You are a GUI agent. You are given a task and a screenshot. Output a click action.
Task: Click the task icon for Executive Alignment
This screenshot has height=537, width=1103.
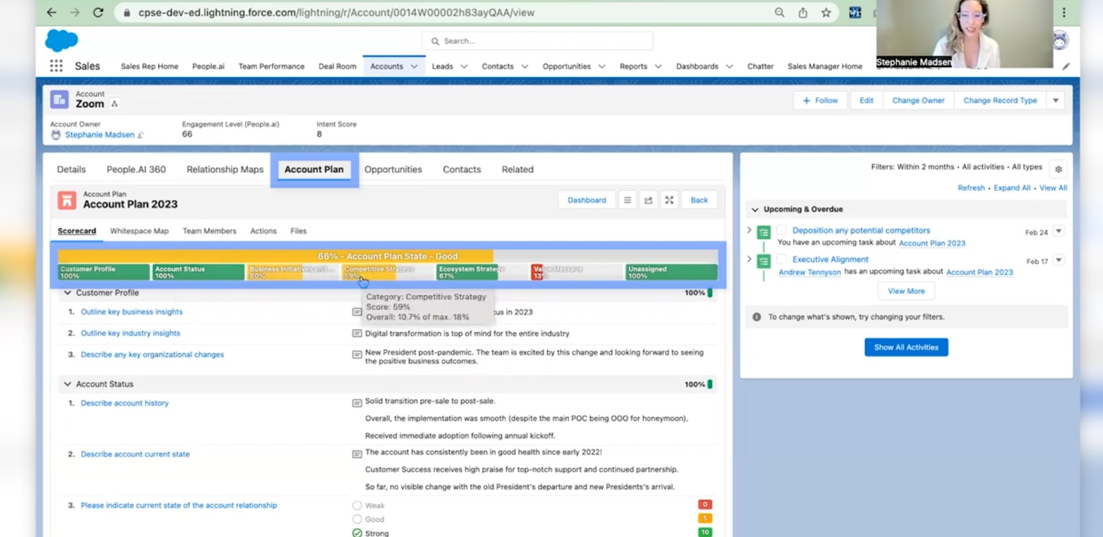[x=764, y=261]
